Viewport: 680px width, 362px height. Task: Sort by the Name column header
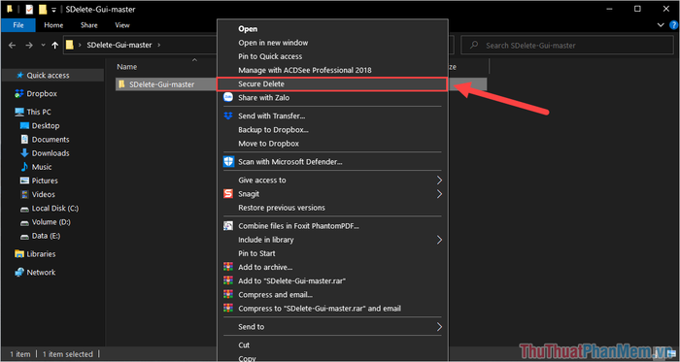(127, 67)
